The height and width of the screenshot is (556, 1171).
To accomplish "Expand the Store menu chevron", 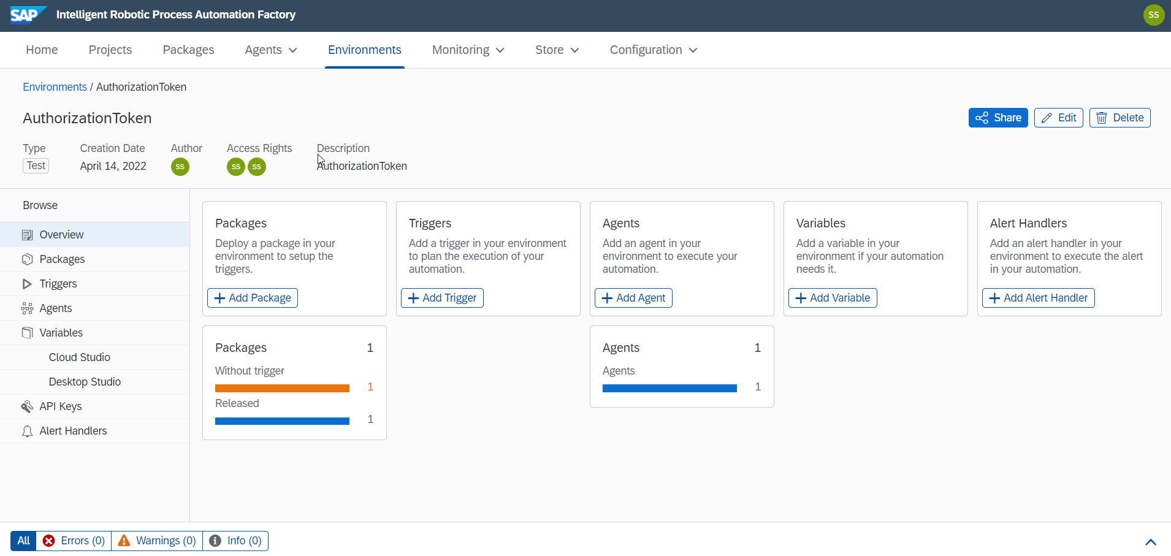I will [x=574, y=50].
